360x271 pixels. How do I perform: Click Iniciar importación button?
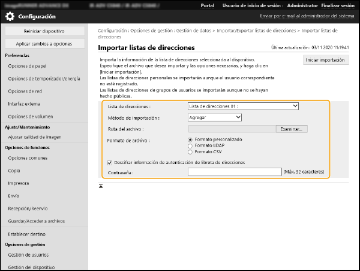click(x=325, y=60)
